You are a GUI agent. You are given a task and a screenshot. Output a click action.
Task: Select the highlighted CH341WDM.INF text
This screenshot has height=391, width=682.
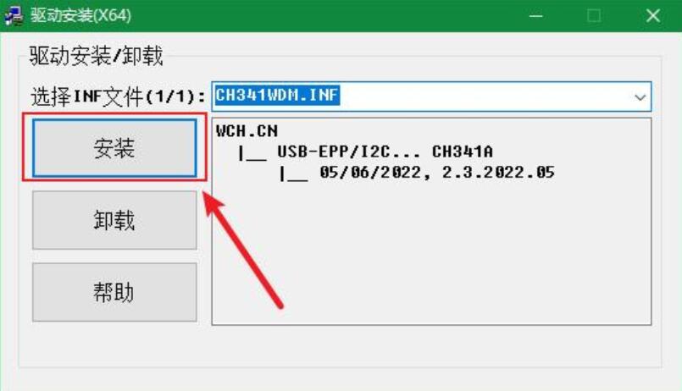click(277, 95)
